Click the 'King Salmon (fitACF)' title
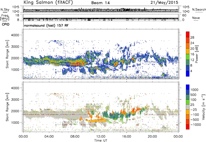Image resolution: width=206 pixels, height=142 pixels. pyautogui.click(x=48, y=3)
